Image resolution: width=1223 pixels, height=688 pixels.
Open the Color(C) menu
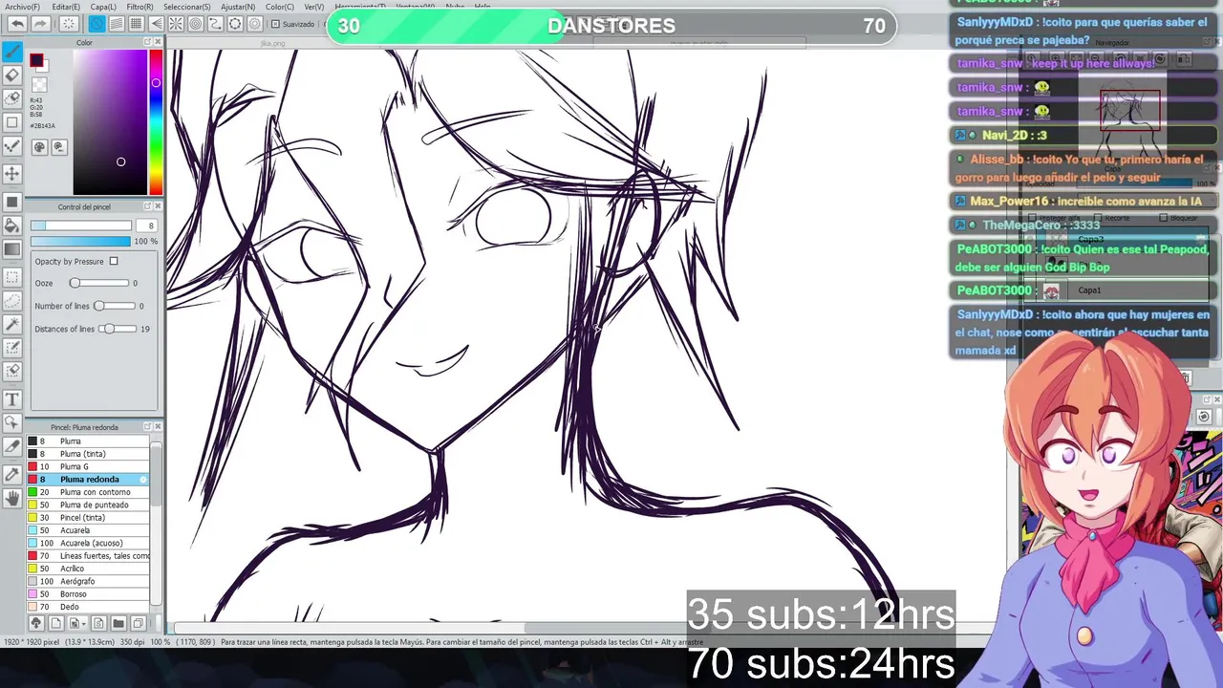tap(280, 7)
